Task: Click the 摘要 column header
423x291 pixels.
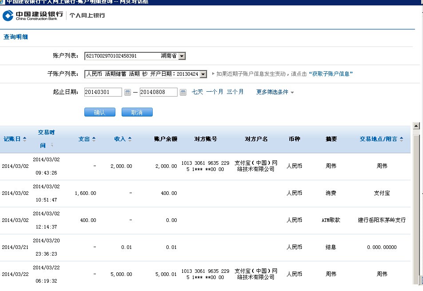Action: point(331,139)
